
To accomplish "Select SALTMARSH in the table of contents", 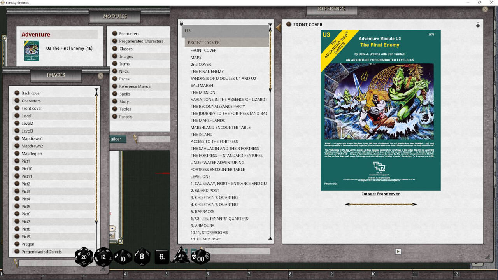I will pyautogui.click(x=202, y=85).
